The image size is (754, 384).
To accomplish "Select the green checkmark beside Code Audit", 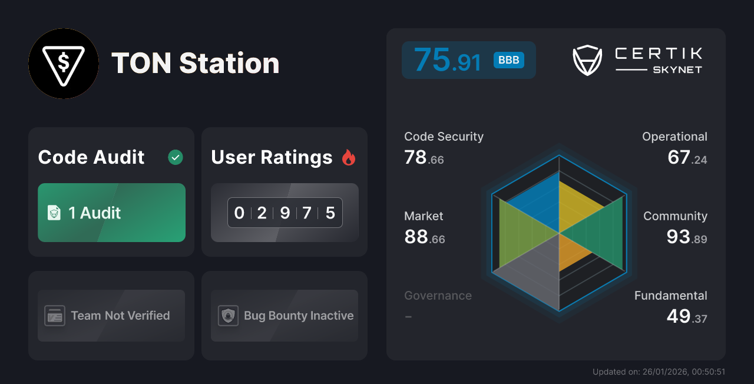I will pyautogui.click(x=175, y=157).
